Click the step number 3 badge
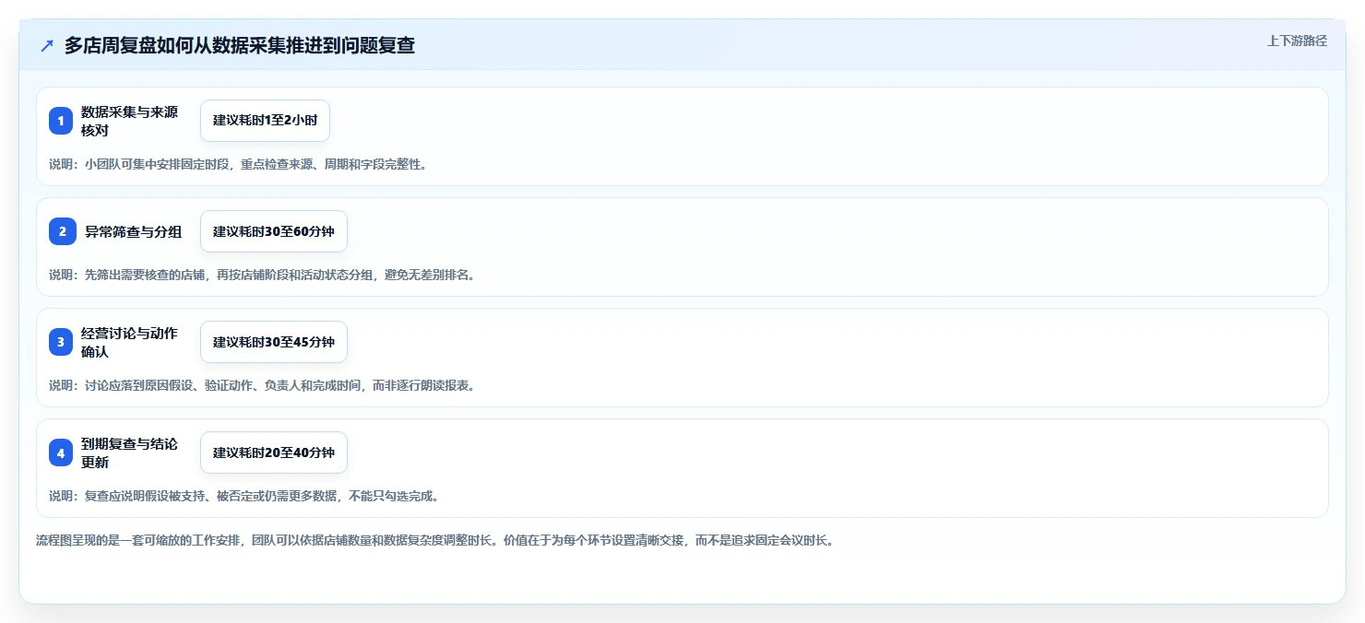1365x623 pixels. pyautogui.click(x=61, y=342)
